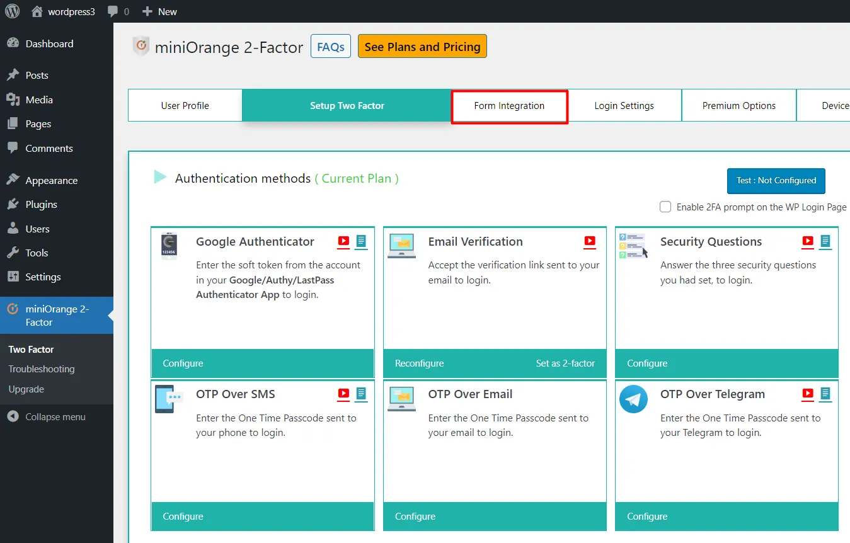Configure OTP Over Email method
This screenshot has width=850, height=543.
[415, 516]
